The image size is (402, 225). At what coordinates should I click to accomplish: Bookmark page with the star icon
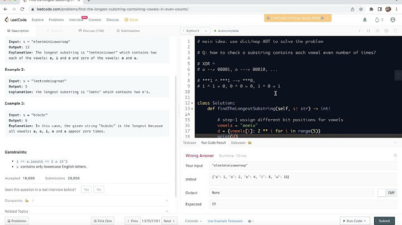[361, 9]
